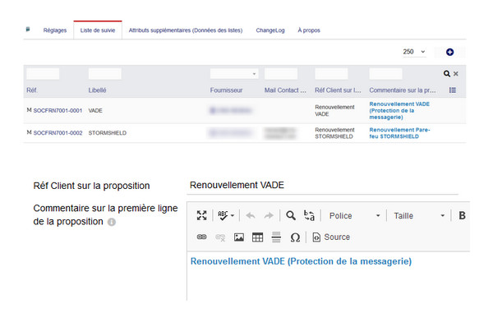Image resolution: width=493 pixels, height=313 pixels.
Task: Open the Police font dropdown
Action: [x=354, y=215]
